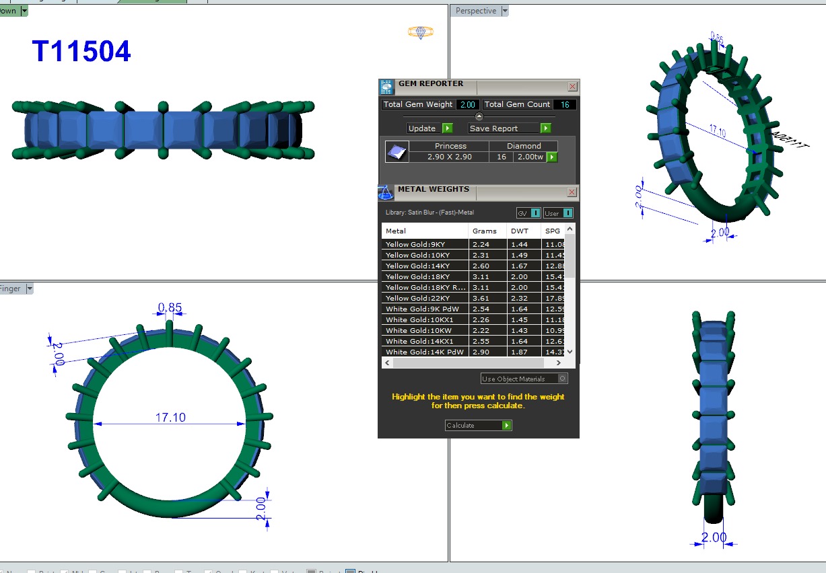826x573 pixels.
Task: Click the green Calculate arrow icon
Action: 506,426
